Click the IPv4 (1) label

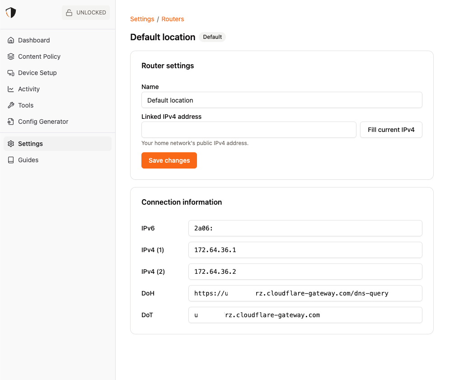[153, 250]
